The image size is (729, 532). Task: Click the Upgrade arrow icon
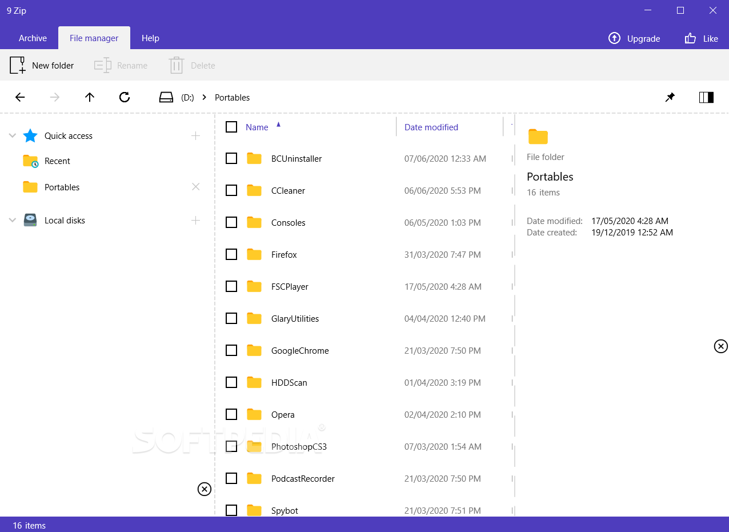614,38
